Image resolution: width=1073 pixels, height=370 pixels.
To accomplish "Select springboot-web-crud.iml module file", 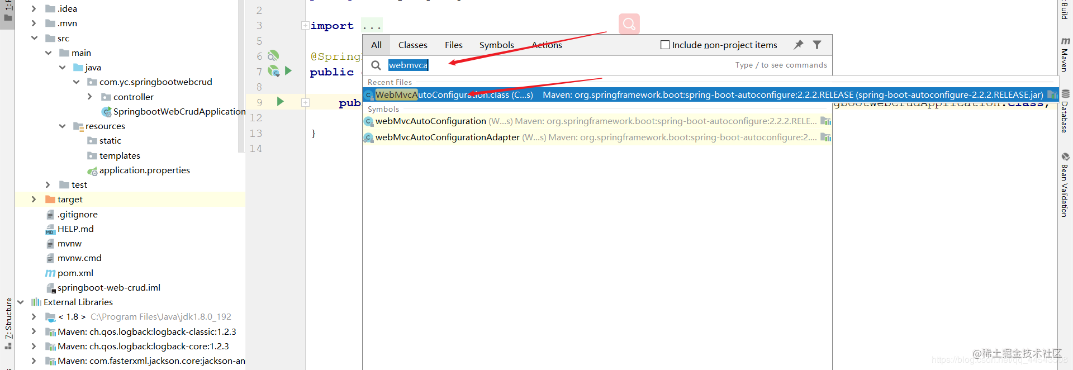I will coord(108,287).
